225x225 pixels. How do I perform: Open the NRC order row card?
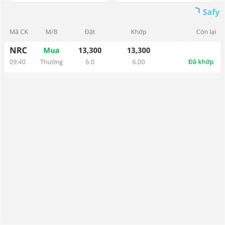(112, 57)
